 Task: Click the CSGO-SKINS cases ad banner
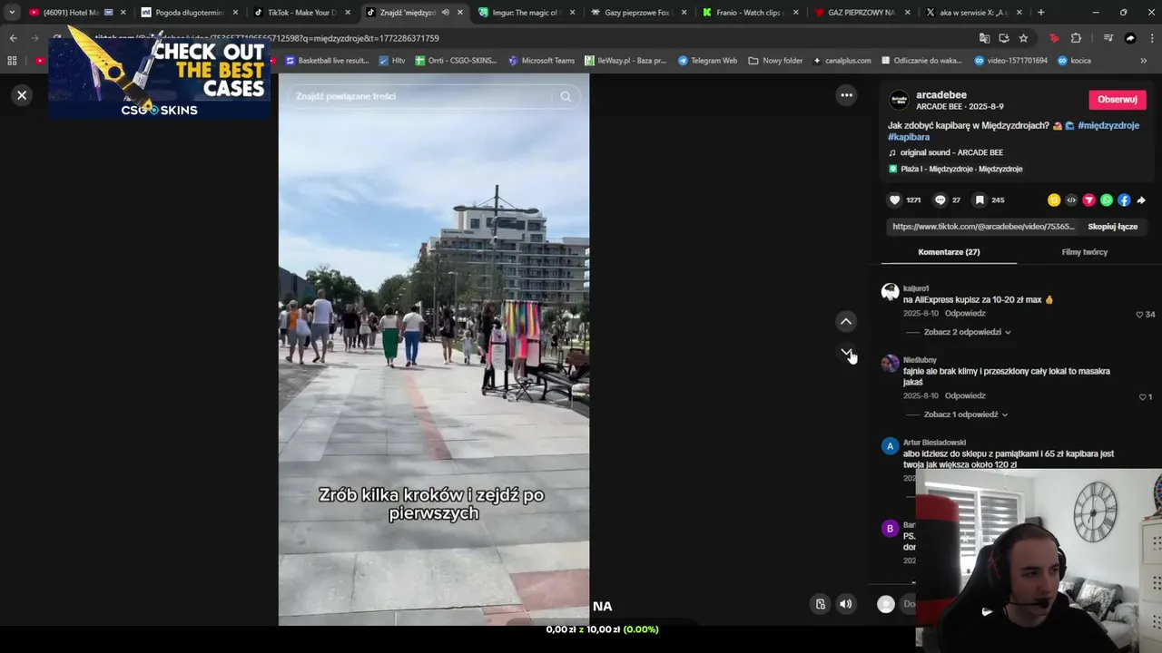coord(160,74)
